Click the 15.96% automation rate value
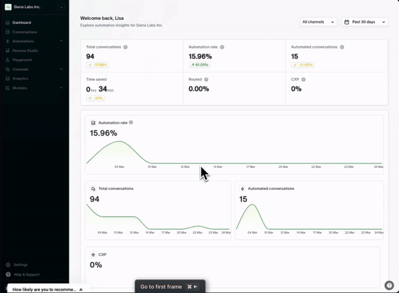The width and height of the screenshot is (399, 293). [200, 56]
